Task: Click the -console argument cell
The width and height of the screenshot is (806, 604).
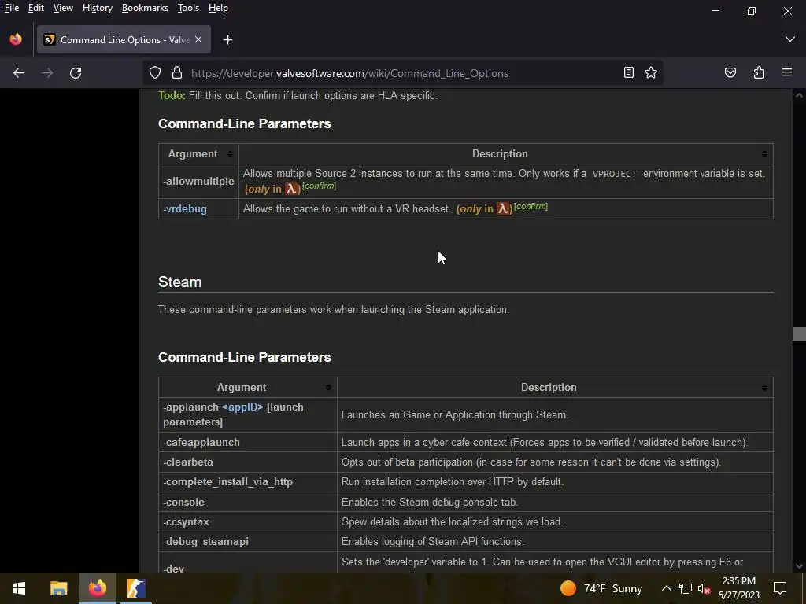Action: point(248,502)
